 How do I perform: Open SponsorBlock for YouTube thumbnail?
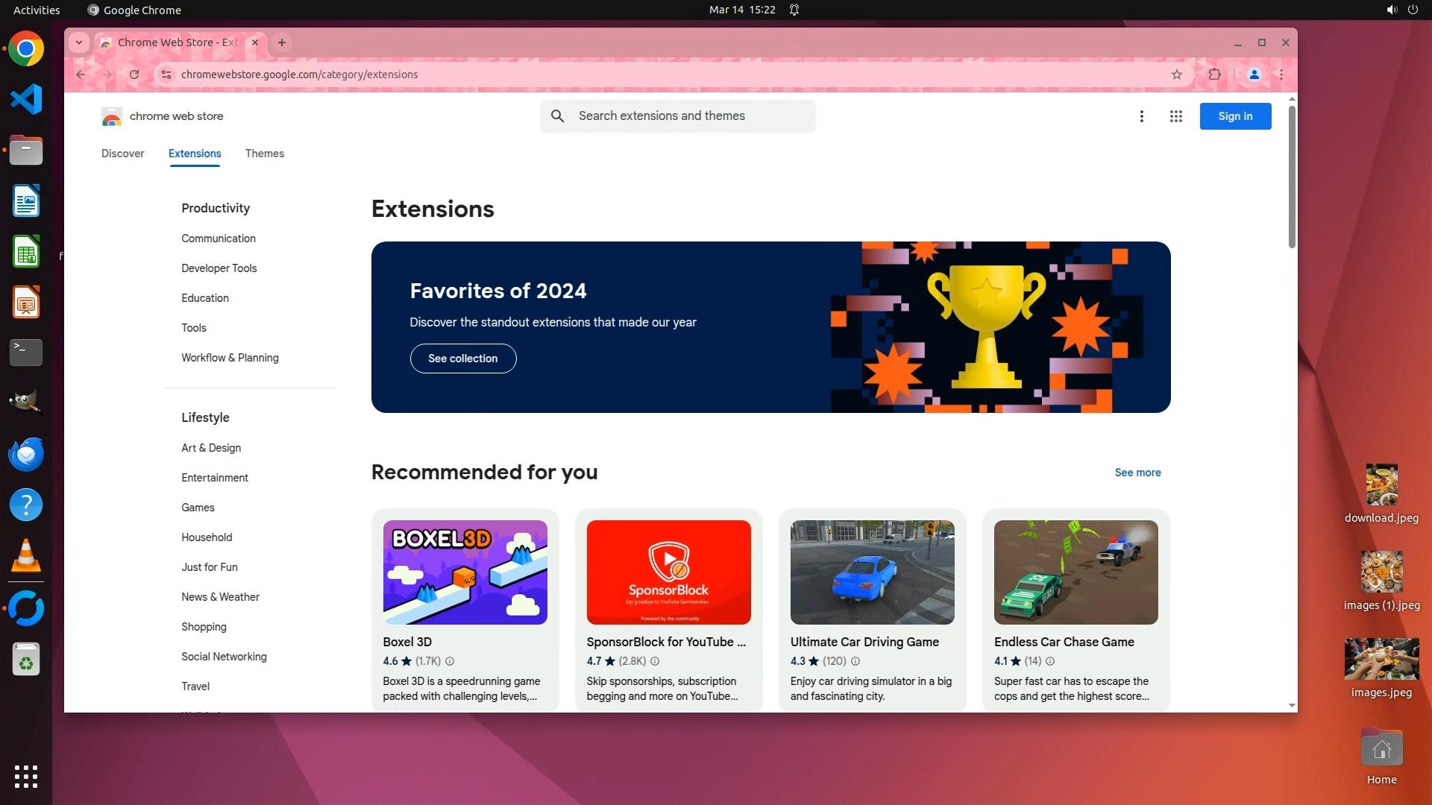click(668, 572)
